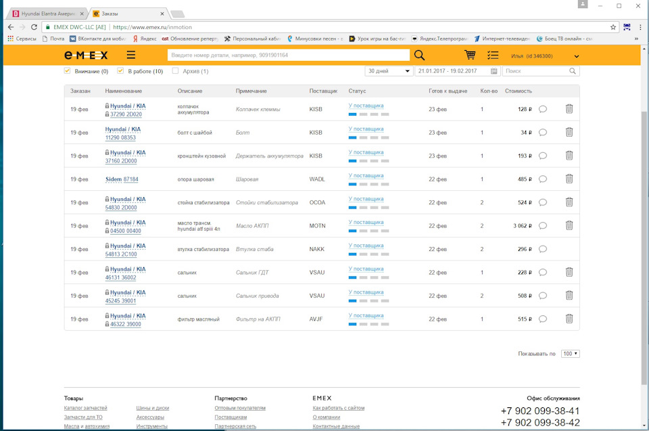Open a new browser tab
Image resolution: width=649 pixels, height=431 pixels.
click(x=178, y=14)
